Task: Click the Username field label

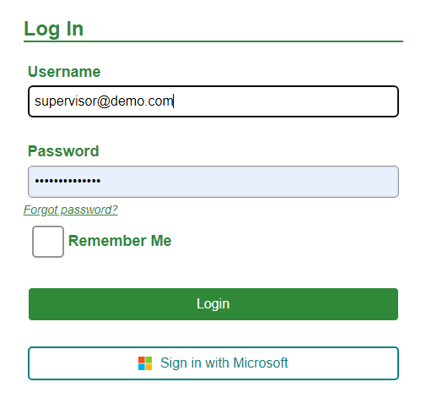Action: [x=64, y=72]
